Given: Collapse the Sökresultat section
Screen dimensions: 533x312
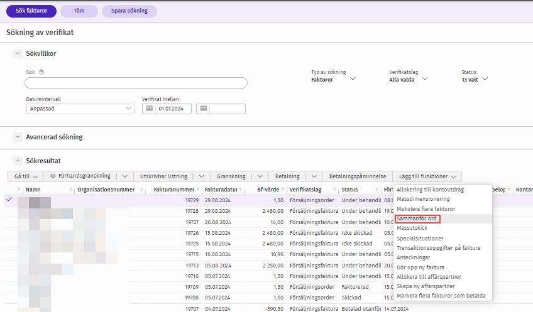Looking at the screenshot, I should 18,161.
